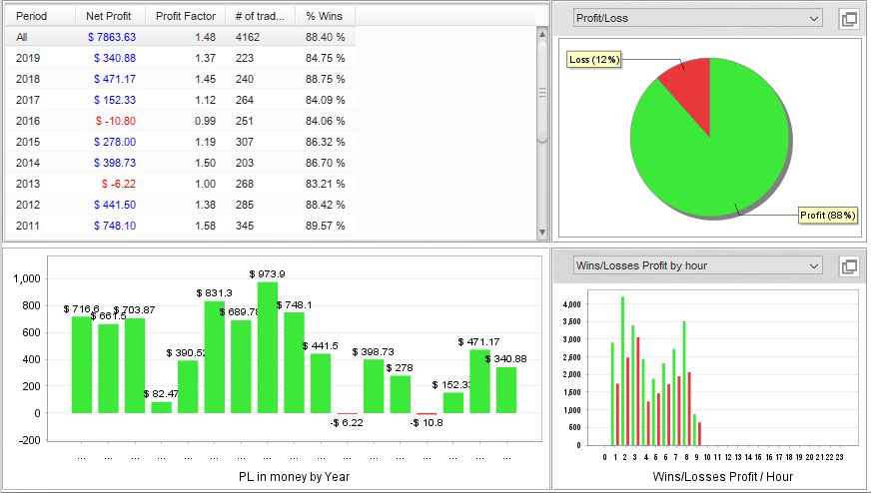Screen dimensions: 871x493
Task: Click the tallest green bar at hour 2
Action: [622, 371]
